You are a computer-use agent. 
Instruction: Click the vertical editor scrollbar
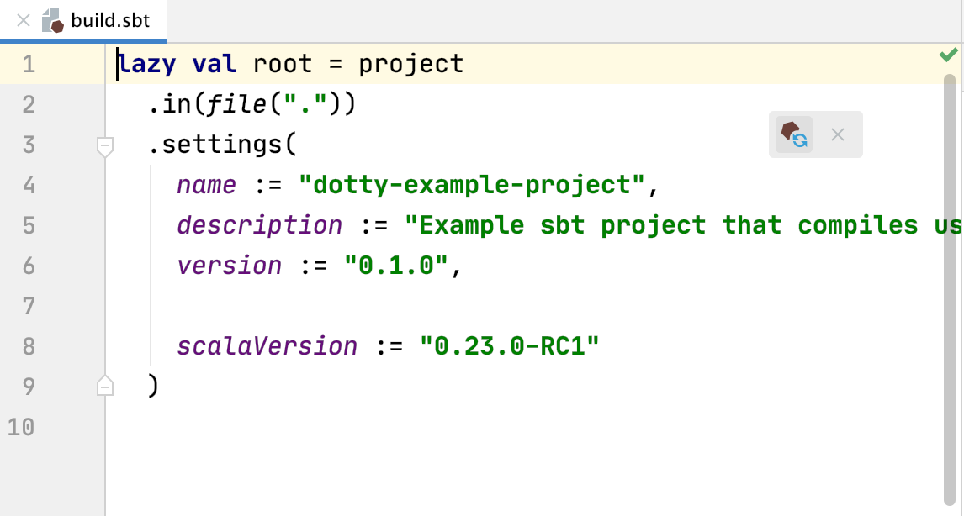click(x=950, y=289)
